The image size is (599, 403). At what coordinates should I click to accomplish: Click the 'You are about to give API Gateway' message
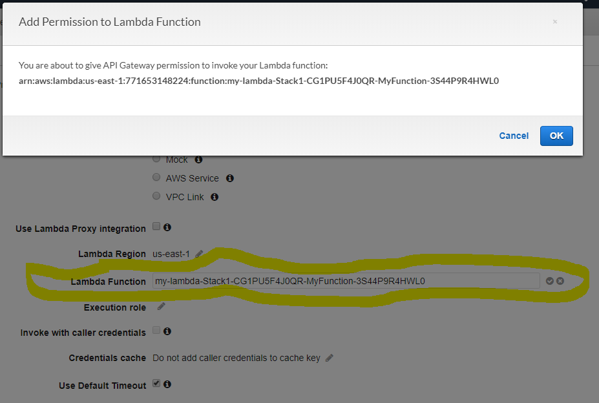[x=173, y=65]
